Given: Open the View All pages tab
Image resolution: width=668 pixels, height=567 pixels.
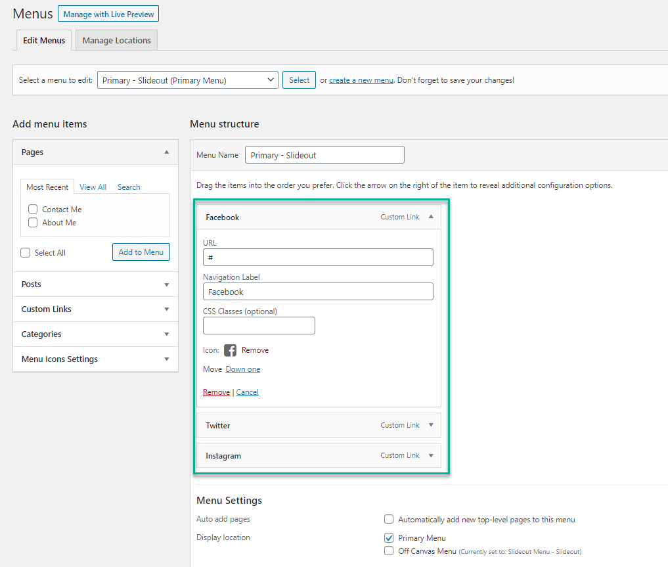Looking at the screenshot, I should (x=93, y=187).
